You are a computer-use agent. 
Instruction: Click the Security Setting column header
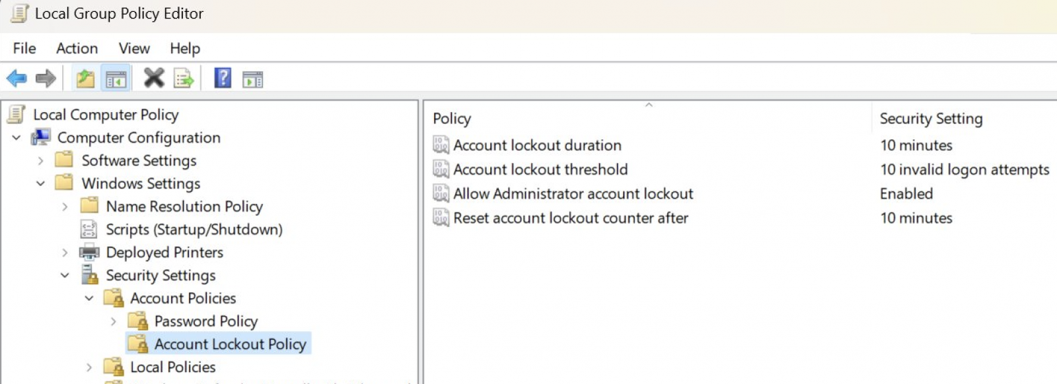click(x=931, y=119)
